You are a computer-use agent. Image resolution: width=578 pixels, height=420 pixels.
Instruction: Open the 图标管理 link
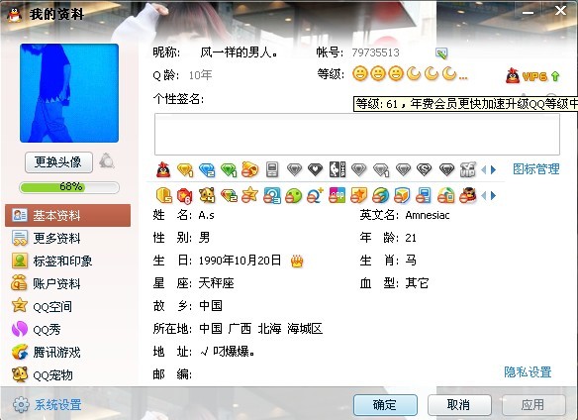click(536, 169)
